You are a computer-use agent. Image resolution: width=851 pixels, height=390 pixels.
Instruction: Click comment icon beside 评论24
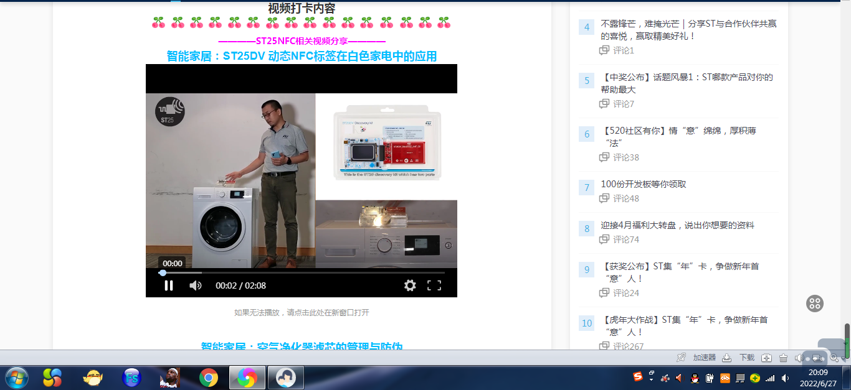(x=604, y=293)
